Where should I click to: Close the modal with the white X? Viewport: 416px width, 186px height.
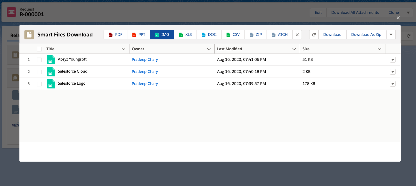(x=398, y=18)
